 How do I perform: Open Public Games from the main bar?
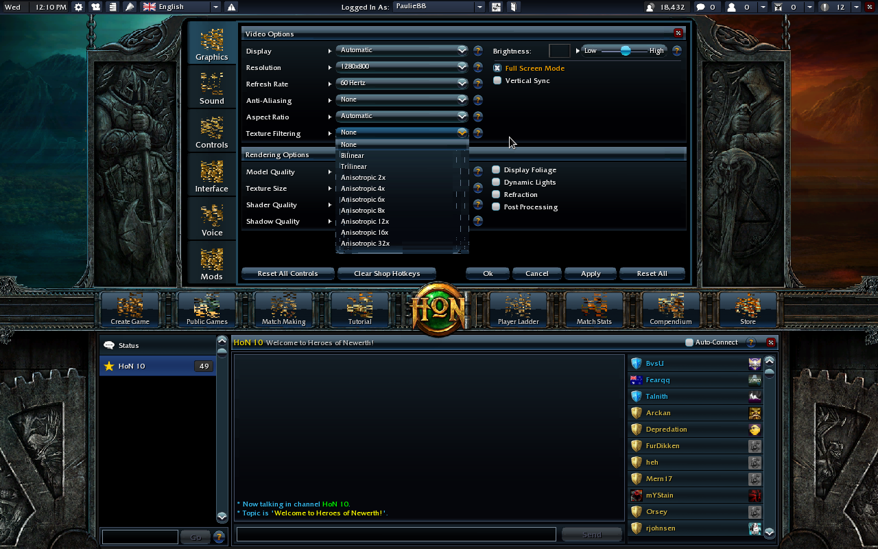coord(206,309)
